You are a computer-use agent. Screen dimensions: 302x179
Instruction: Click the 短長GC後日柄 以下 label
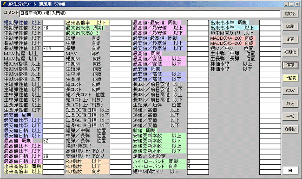pos(87,125)
